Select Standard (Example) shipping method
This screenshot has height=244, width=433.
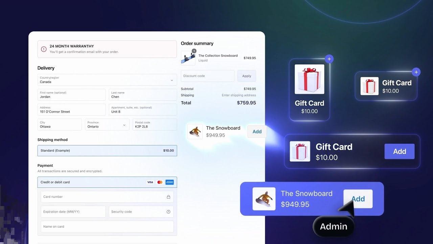tap(107, 150)
